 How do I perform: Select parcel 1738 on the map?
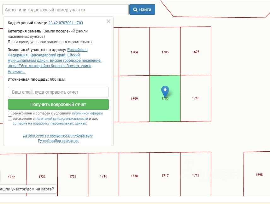coord(134,176)
